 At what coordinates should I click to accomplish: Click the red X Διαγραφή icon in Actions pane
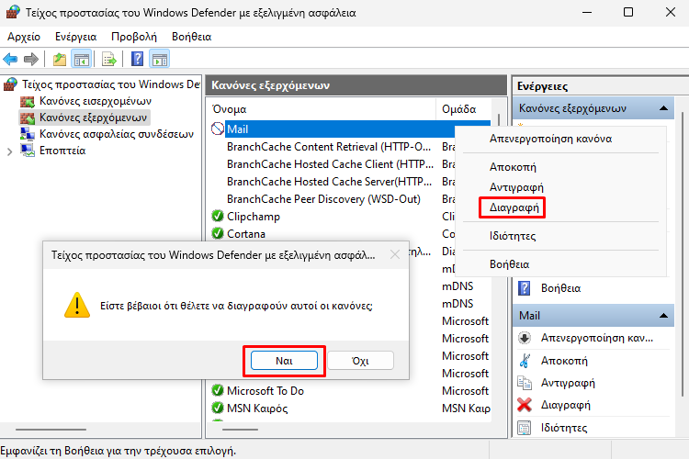[525, 405]
